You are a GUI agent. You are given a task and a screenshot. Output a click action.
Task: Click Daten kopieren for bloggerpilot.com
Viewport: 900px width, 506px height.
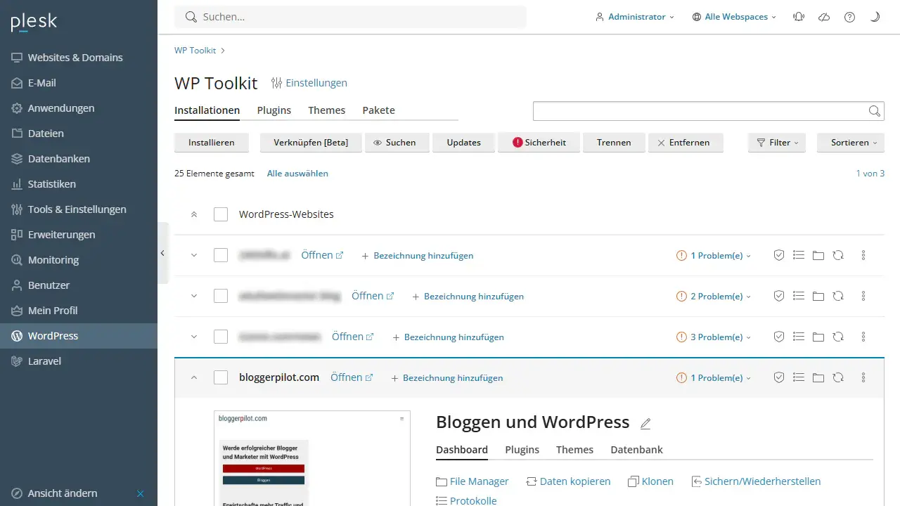pyautogui.click(x=568, y=481)
